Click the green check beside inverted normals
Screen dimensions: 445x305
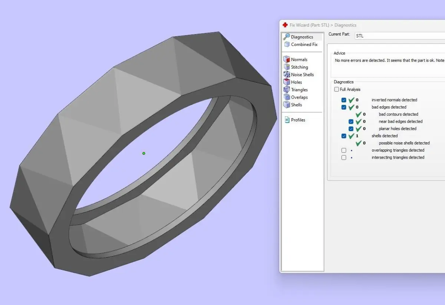pyautogui.click(x=351, y=100)
